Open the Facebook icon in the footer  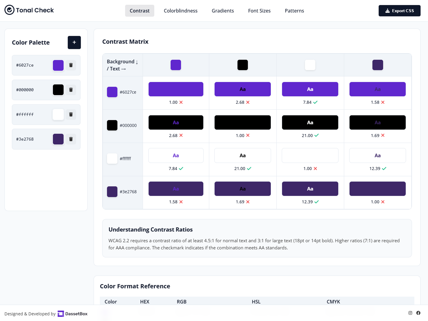(418, 313)
